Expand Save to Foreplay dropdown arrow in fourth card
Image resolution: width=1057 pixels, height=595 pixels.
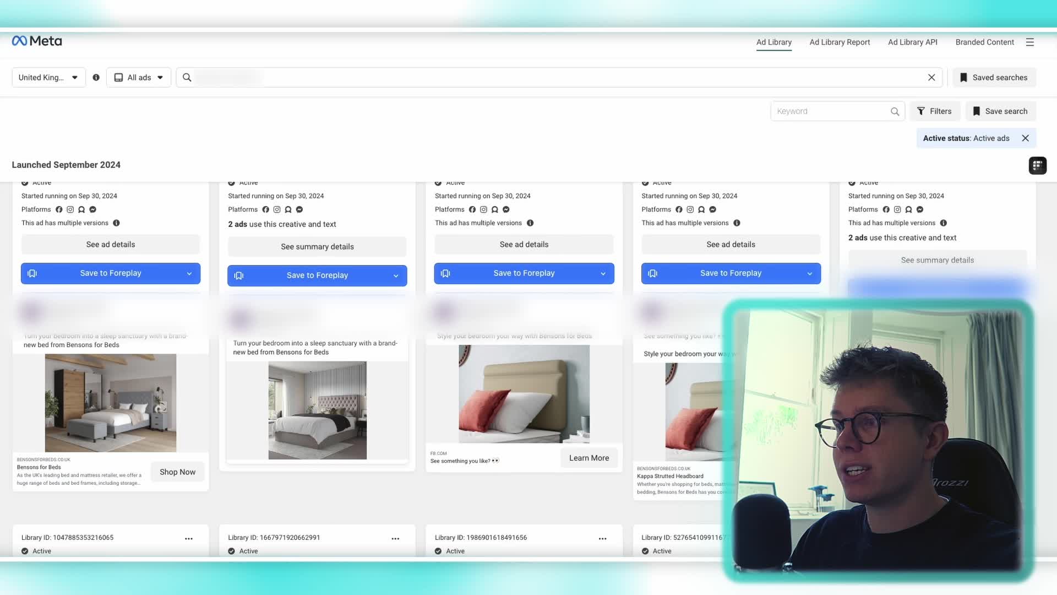coord(810,274)
